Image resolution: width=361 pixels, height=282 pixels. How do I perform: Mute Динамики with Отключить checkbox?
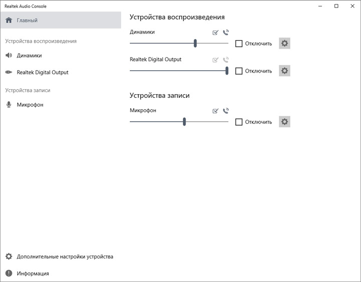tap(239, 44)
